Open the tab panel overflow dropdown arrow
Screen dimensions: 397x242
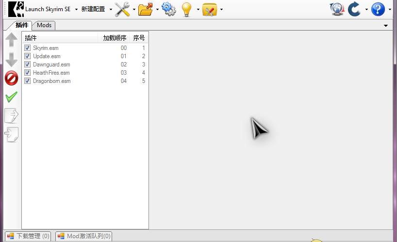coord(386,26)
